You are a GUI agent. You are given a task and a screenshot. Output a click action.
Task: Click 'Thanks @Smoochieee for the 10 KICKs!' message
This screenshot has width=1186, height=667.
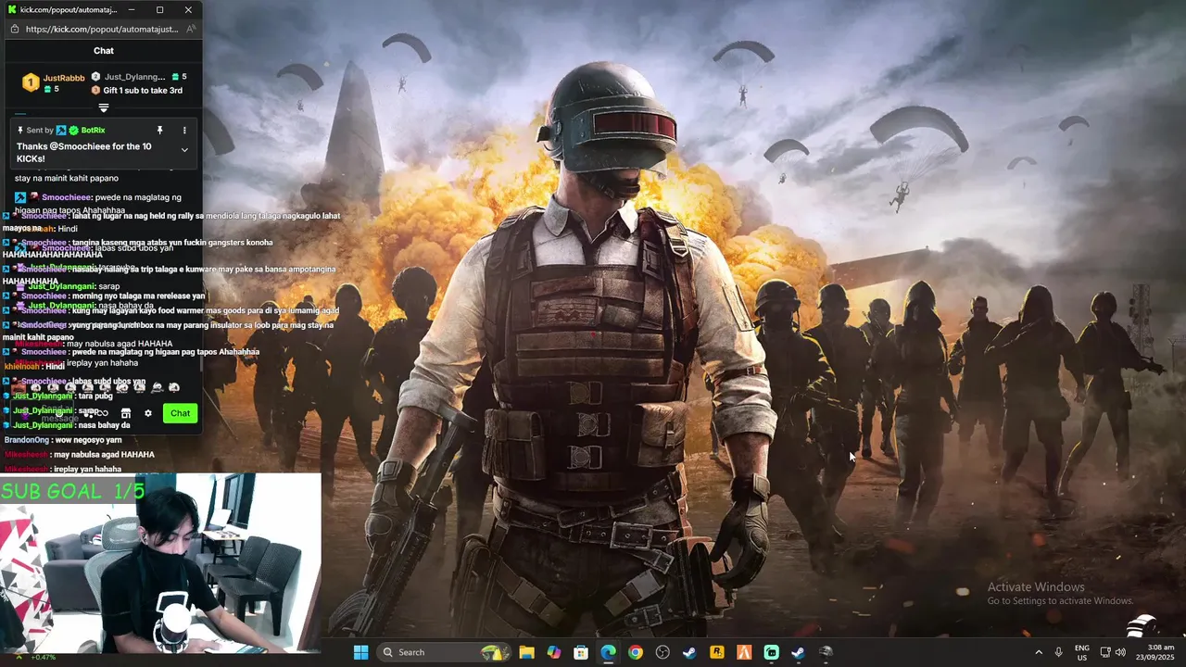tap(84, 153)
